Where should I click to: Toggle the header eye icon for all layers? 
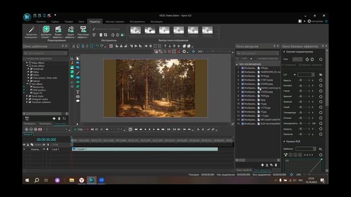point(24,144)
